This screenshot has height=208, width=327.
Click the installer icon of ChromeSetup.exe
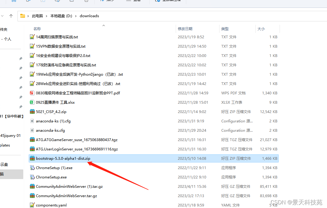click(32, 177)
